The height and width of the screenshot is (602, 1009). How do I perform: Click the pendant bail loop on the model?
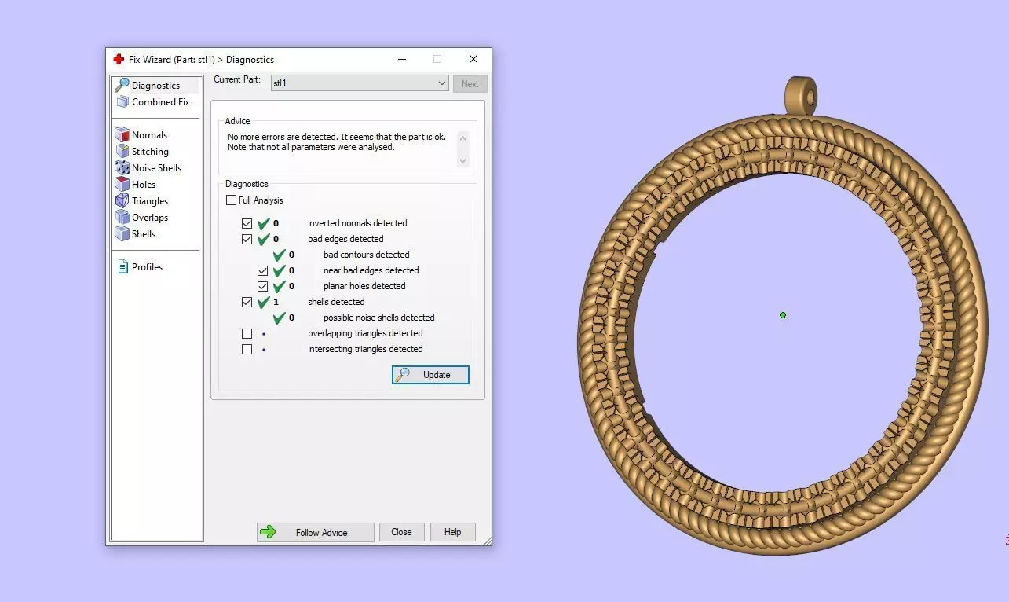(801, 97)
